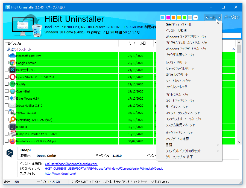Click the Spotify icon
This screenshot has height=188, width=246.
click(12, 84)
